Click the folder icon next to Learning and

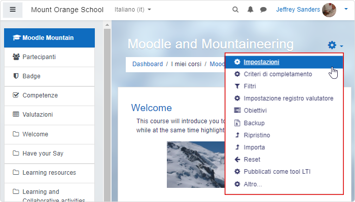pyautogui.click(x=16, y=191)
